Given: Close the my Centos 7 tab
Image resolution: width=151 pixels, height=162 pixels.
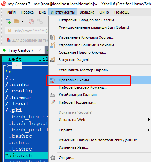Looking at the screenshot, I should [40, 50].
